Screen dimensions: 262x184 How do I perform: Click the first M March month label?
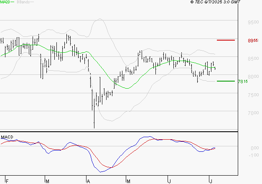coord(48,181)
